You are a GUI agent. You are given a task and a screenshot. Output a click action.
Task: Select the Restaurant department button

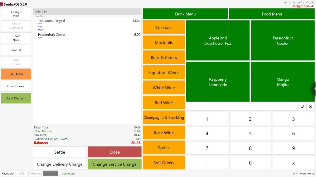51,173
